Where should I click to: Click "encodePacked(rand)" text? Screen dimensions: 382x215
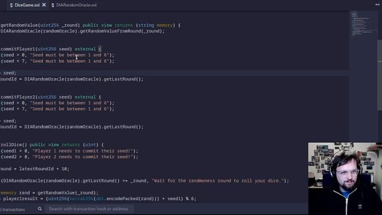[x=130, y=199]
